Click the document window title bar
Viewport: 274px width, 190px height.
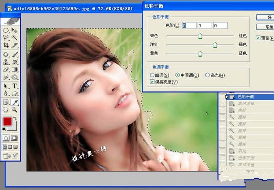pos(74,8)
